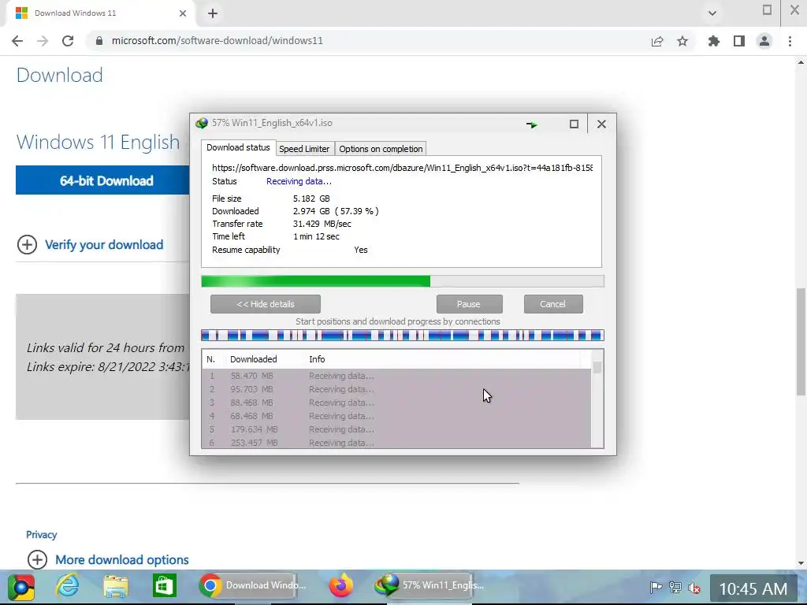The image size is (807, 605).
Task: Bookmark this page with the star icon
Action: (682, 41)
